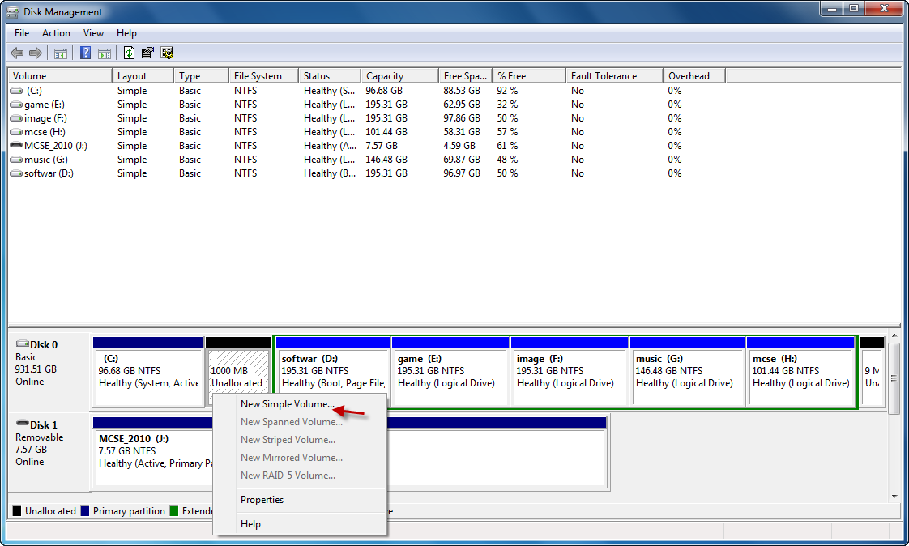The image size is (909, 546).
Task: Click the Back arrow toolbar icon
Action: (17, 53)
